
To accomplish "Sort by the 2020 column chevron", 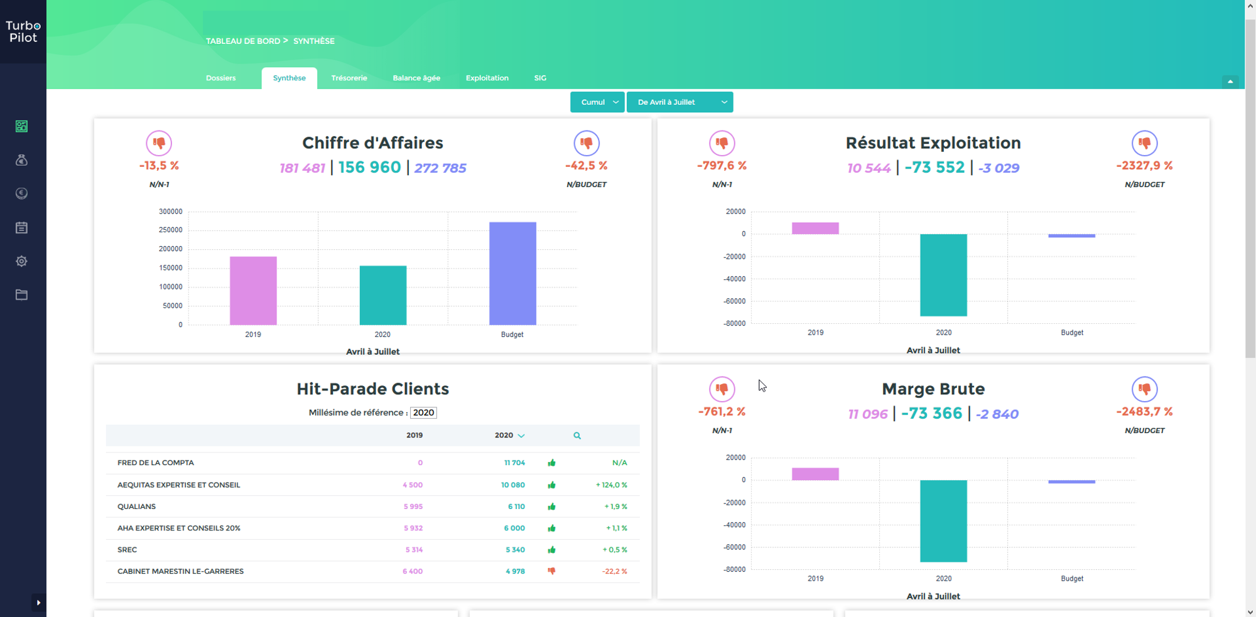I will (x=521, y=436).
